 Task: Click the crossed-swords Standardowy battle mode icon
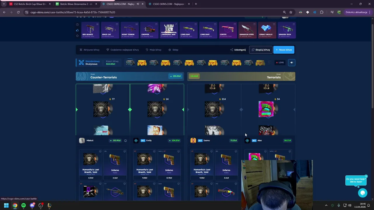pyautogui.click(x=81, y=62)
